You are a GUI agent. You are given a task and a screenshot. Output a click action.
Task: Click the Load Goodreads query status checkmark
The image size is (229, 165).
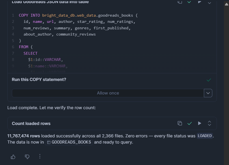tap(189, 2)
